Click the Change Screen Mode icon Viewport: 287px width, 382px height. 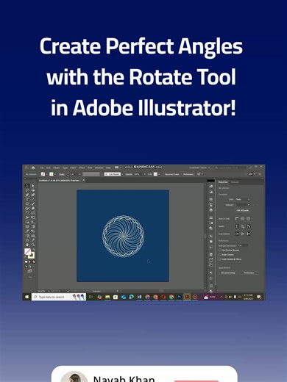tap(30, 271)
